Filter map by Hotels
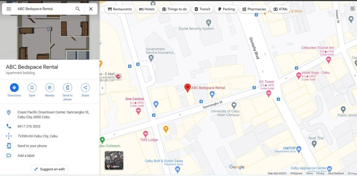 point(147,9)
